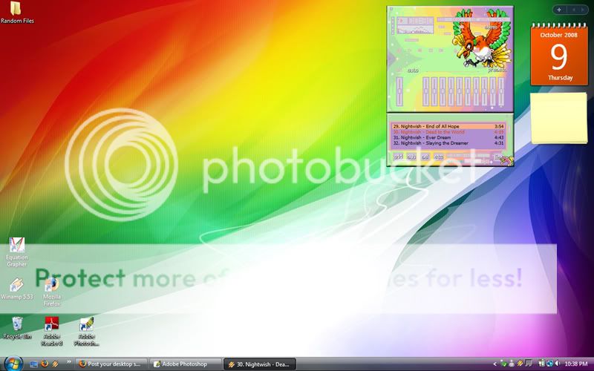
Task: Click the Show Desktop quick launch icon
Action: pos(33,364)
